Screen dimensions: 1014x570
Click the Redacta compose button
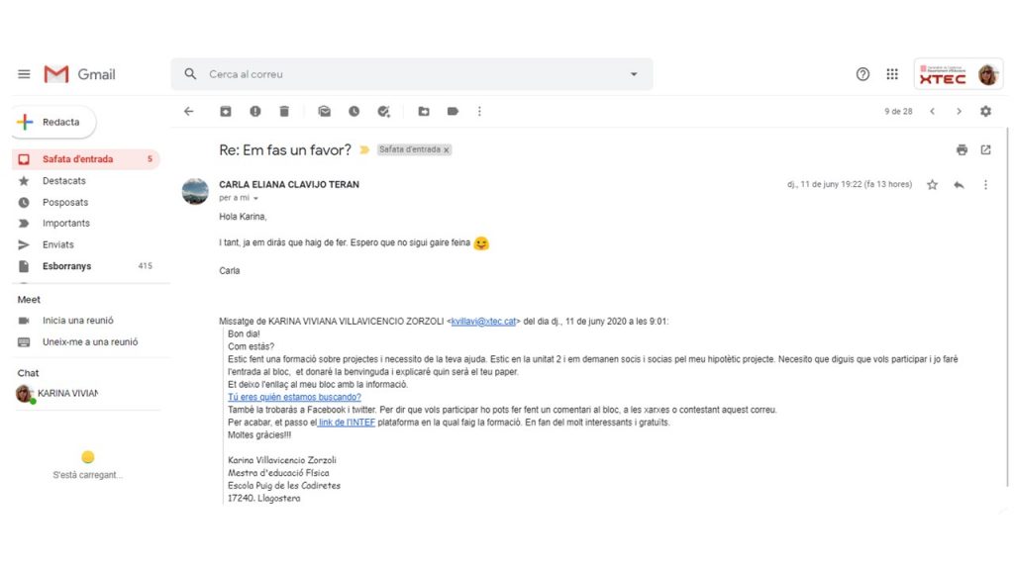[54, 123]
